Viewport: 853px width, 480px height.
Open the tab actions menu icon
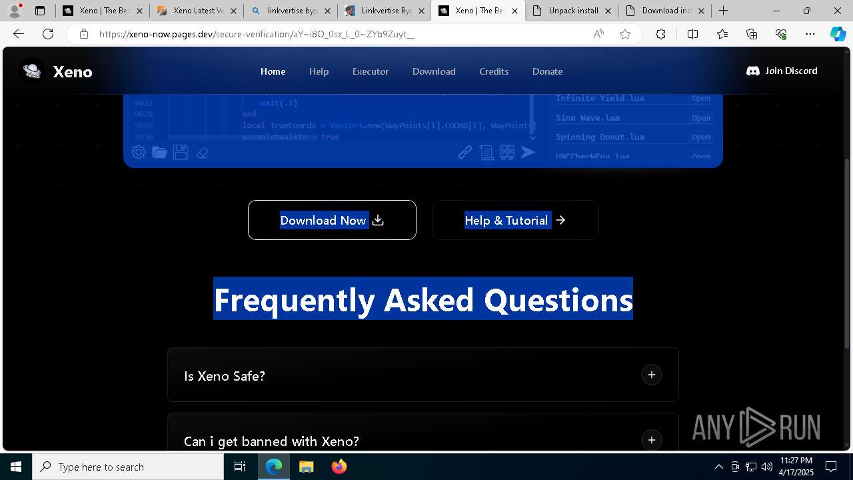point(40,11)
